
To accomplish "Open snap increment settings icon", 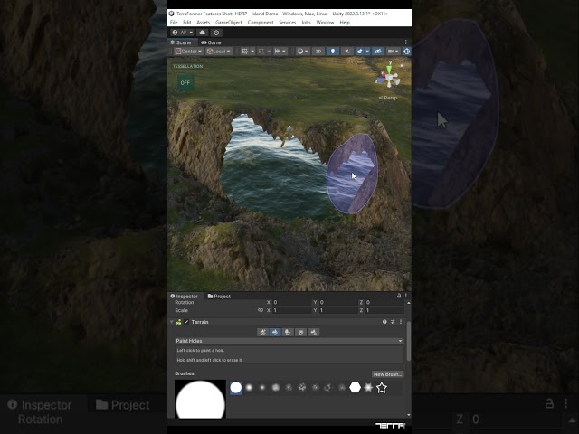I will (x=278, y=52).
